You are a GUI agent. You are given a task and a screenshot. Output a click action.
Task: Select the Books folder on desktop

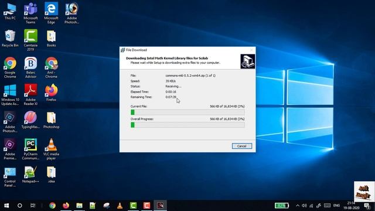(51, 38)
